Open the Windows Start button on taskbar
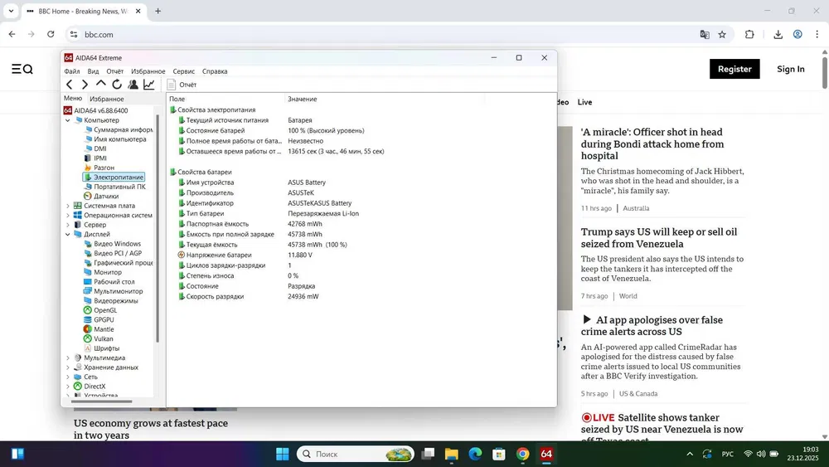829x467 pixels. (x=283, y=454)
